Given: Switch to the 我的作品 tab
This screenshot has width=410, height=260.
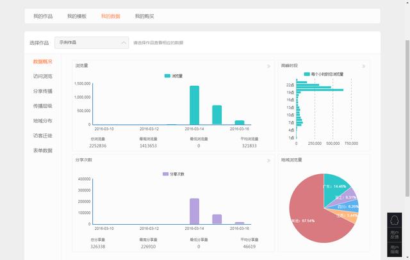Looking at the screenshot, I should tap(43, 16).
